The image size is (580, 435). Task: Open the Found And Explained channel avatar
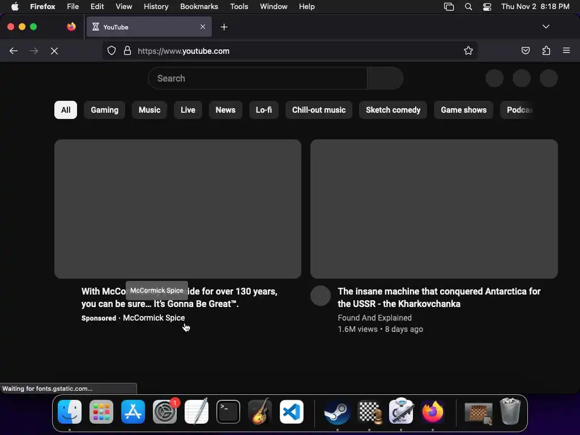pos(321,296)
